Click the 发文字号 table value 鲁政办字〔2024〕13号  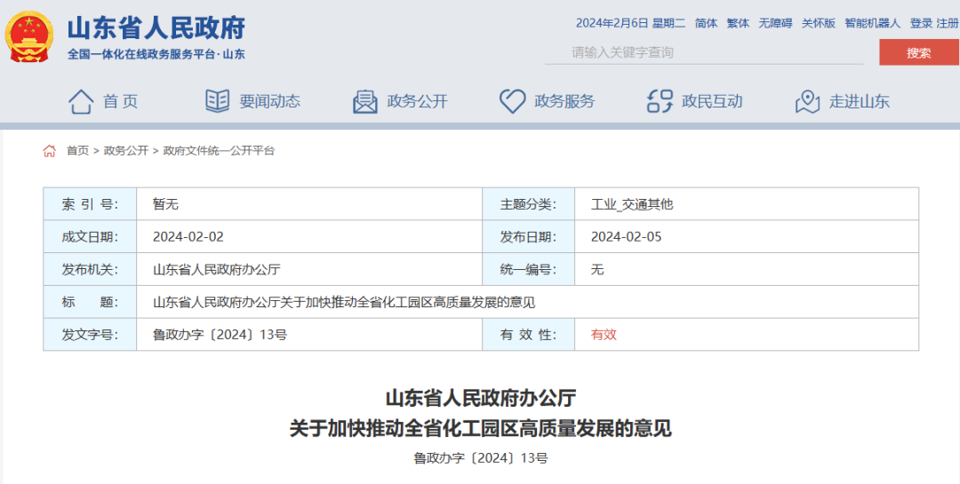coord(220,335)
